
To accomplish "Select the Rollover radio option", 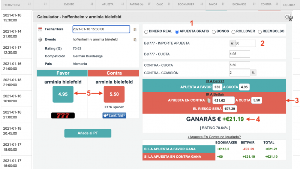I will pyautogui.click(x=234, y=32).
